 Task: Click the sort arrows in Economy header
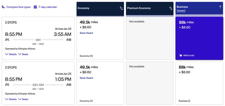(121, 8)
